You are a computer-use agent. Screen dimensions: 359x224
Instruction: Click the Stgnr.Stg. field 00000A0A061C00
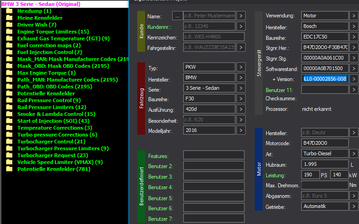325,58
